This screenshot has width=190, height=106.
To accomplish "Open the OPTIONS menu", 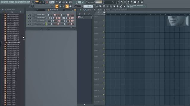I will click(x=20, y=2).
